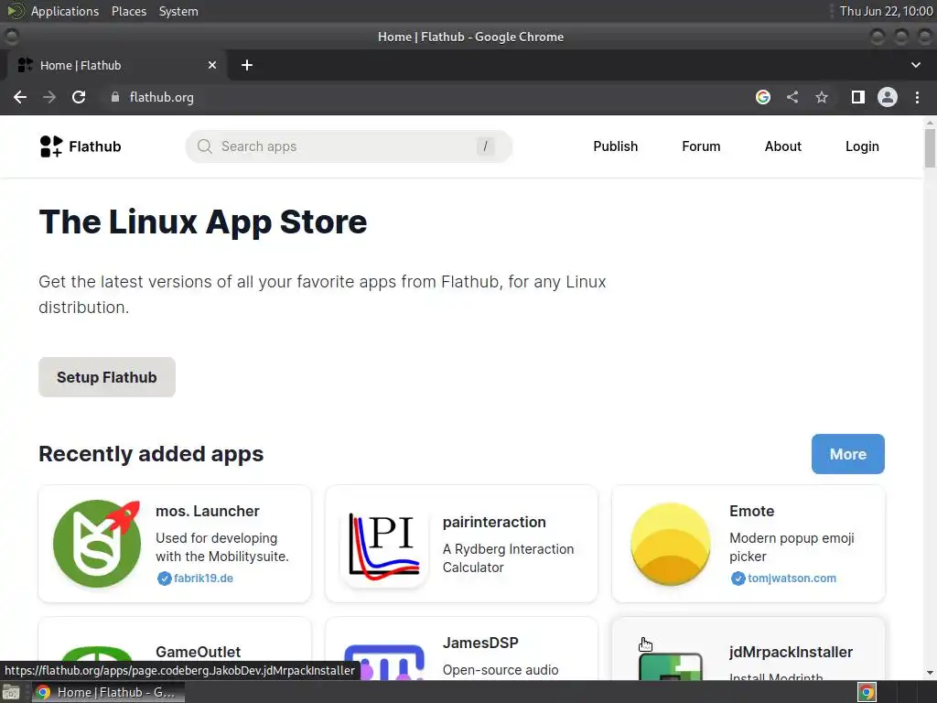Go back with the browser back arrow
937x703 pixels.
coord(20,97)
